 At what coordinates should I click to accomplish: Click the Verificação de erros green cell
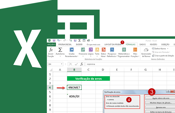pyautogui.click(x=88, y=79)
